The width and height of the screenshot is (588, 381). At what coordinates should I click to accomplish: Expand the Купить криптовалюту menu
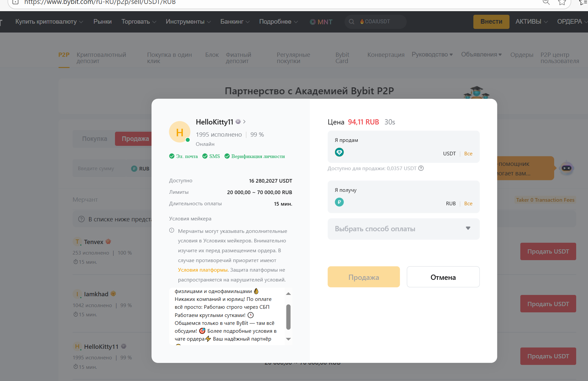pyautogui.click(x=49, y=22)
